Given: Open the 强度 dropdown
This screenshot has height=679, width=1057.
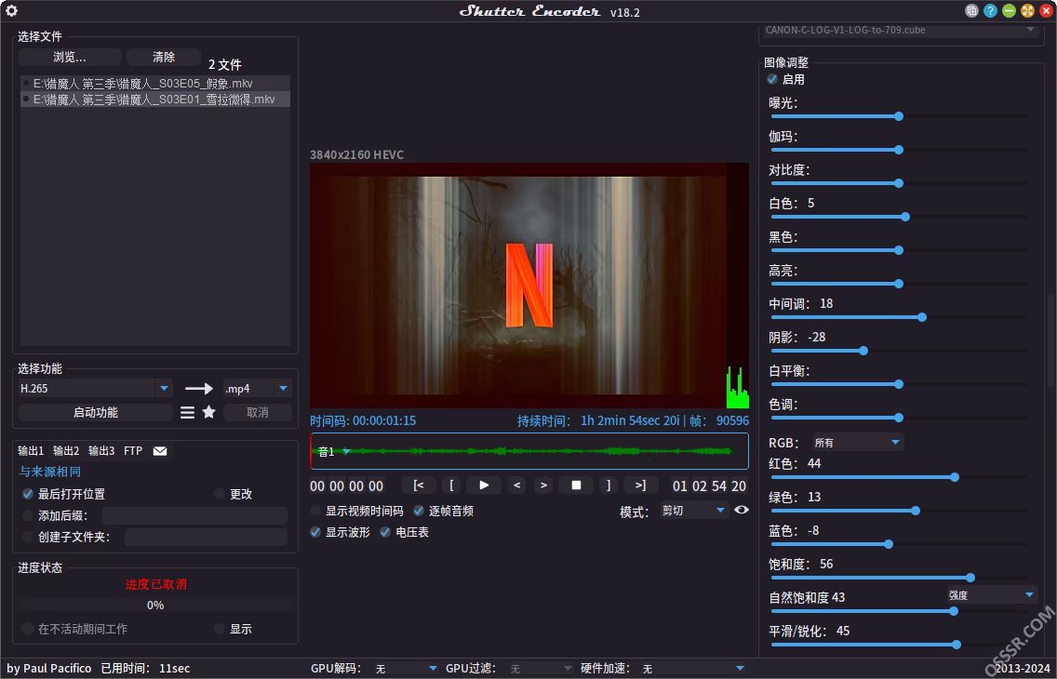Looking at the screenshot, I should [x=990, y=594].
